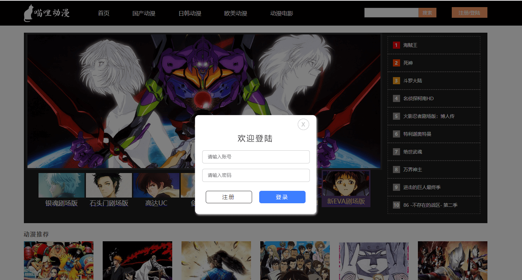The image size is (522, 280).
Task: Open the 欧美动漫 navigation item
Action: 236,13
